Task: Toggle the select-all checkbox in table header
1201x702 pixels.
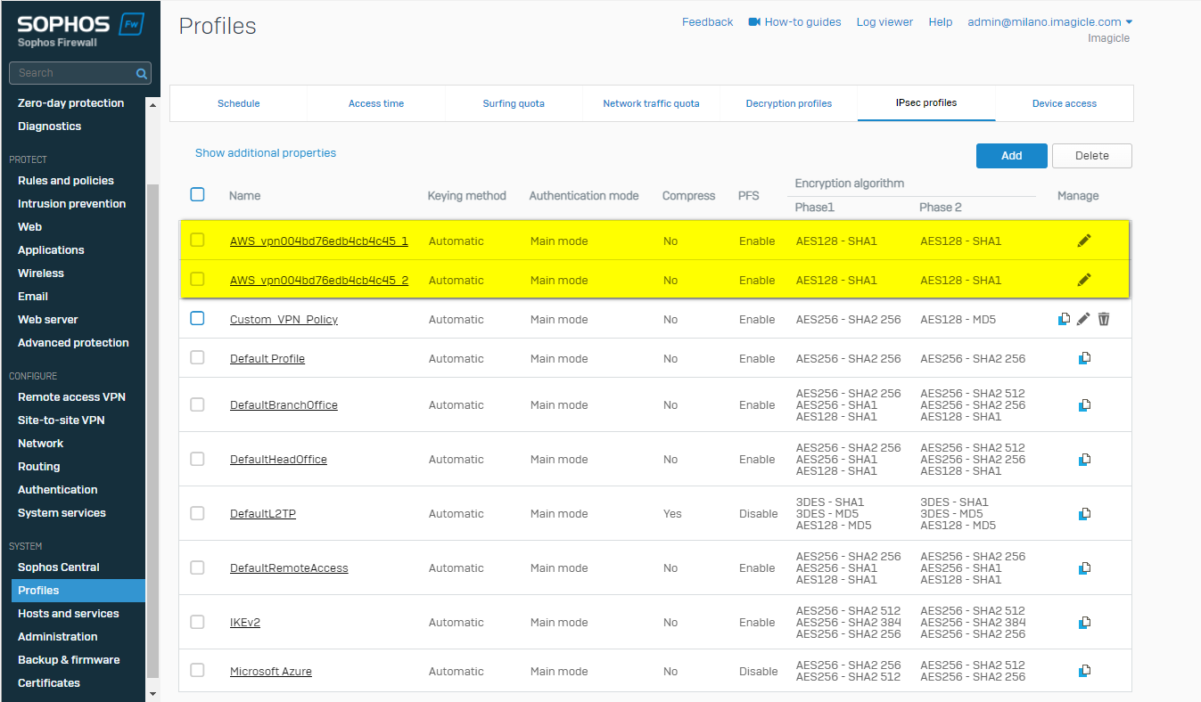Action: pos(197,194)
